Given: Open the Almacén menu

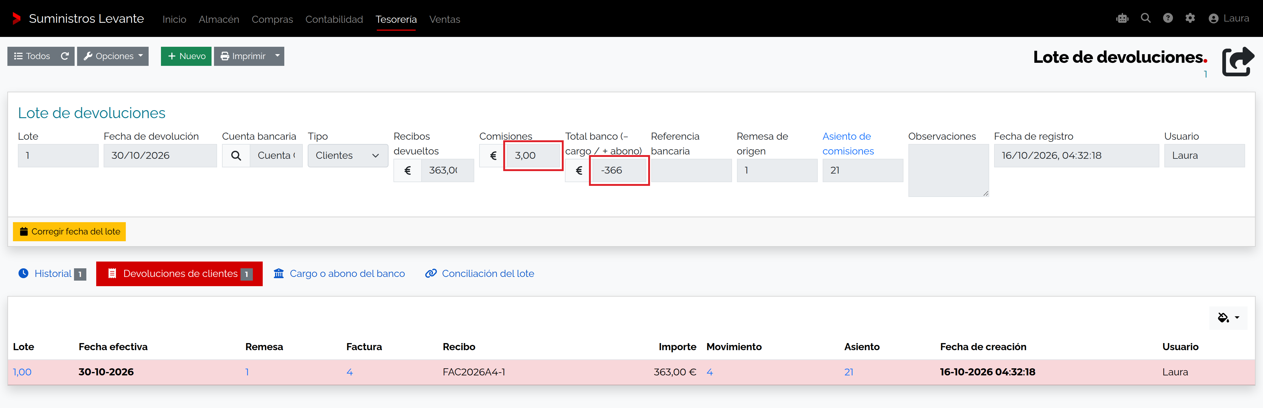Looking at the screenshot, I should (x=219, y=19).
